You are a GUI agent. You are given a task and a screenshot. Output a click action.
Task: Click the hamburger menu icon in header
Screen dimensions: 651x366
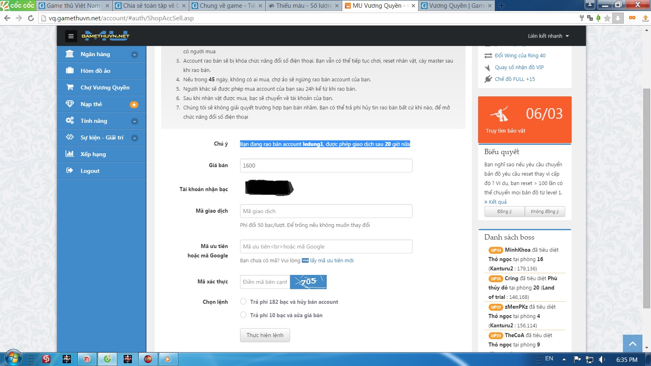click(x=71, y=36)
